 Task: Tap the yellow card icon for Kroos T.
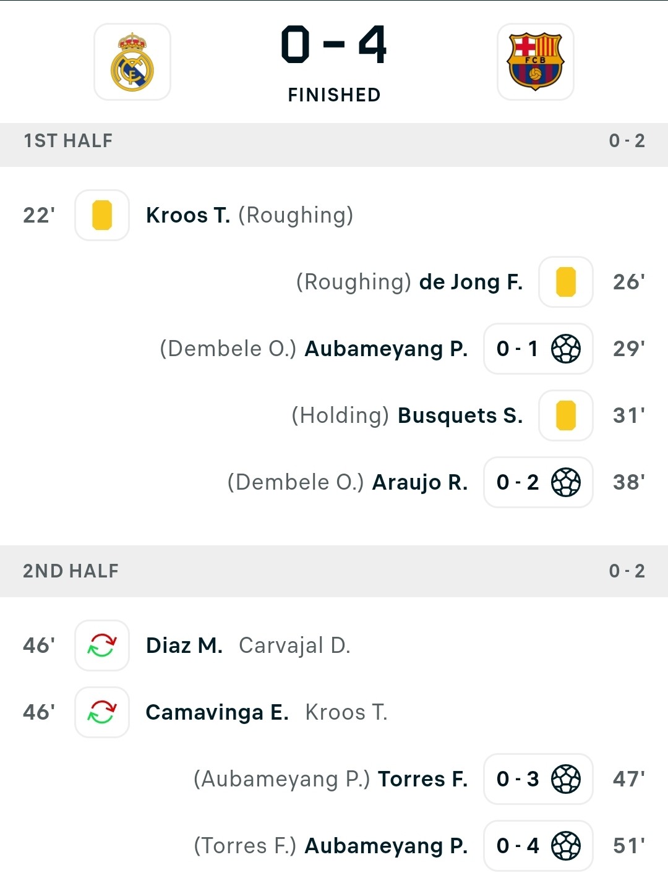point(102,215)
